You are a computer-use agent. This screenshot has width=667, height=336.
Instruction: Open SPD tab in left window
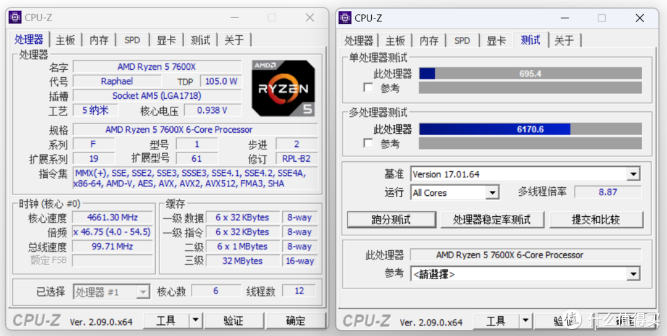132,40
